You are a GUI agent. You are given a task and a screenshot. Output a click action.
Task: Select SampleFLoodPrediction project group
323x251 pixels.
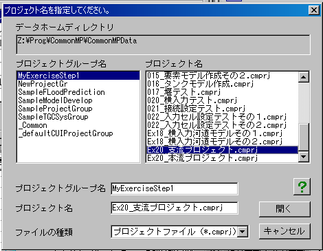pyautogui.click(x=78, y=92)
